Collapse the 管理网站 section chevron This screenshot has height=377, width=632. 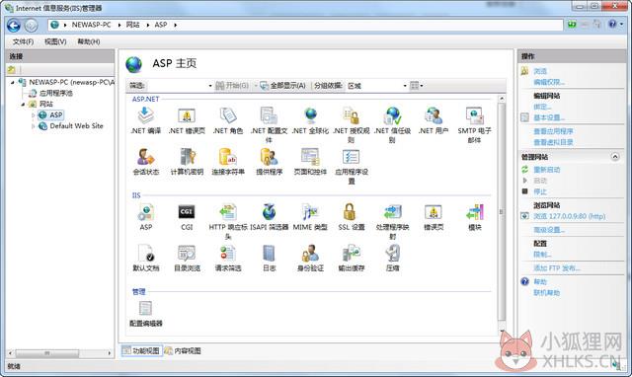coord(615,157)
